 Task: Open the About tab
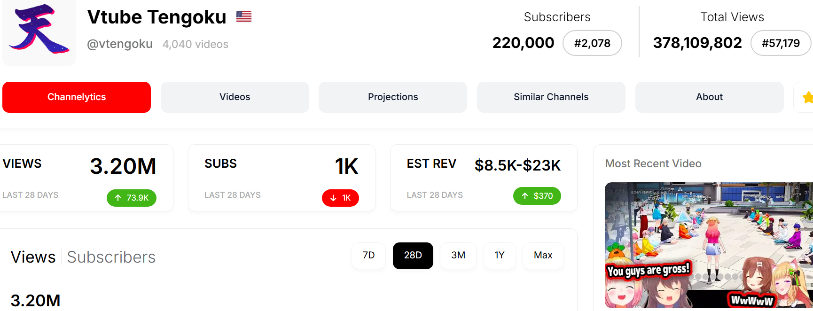pos(709,97)
